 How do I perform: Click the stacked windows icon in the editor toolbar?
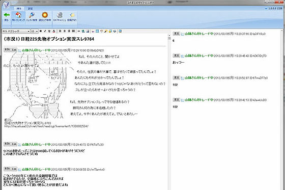115,31
